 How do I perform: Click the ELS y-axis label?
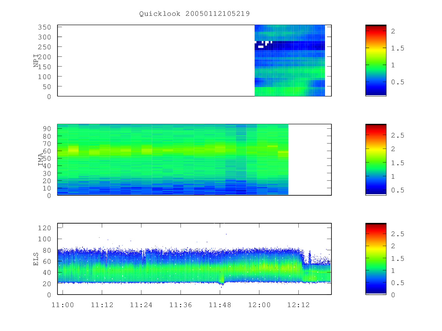36,259
